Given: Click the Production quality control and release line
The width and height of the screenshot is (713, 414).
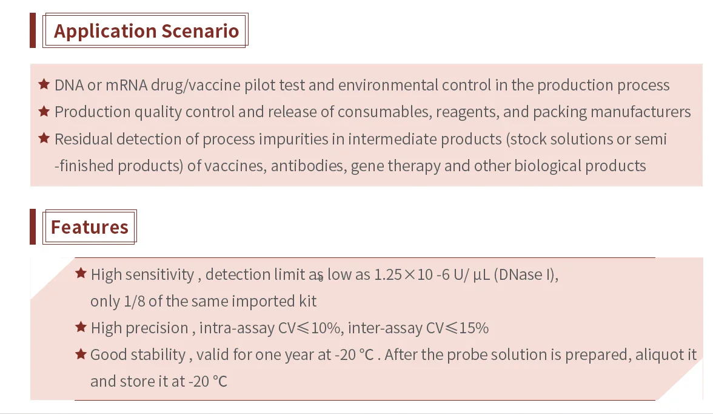Looking at the screenshot, I should coord(372,112).
